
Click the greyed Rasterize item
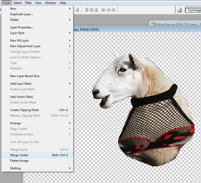click(38, 68)
